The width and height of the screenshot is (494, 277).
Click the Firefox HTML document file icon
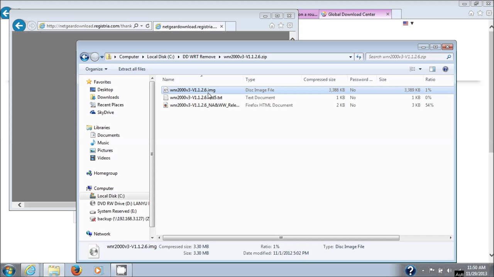tap(166, 105)
